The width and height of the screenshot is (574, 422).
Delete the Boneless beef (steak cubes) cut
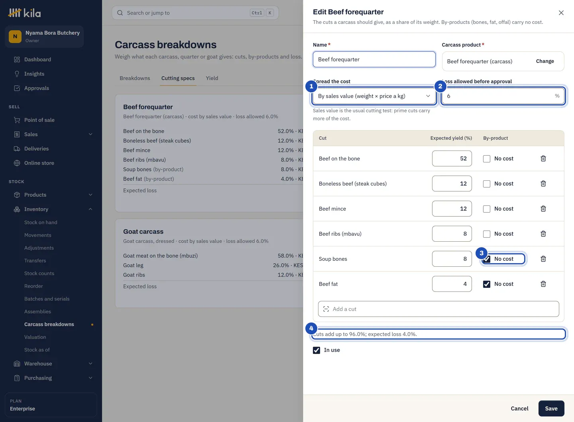click(x=543, y=184)
